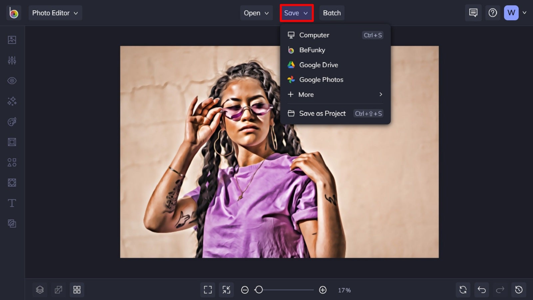The width and height of the screenshot is (533, 300).
Task: Open the edit History panel
Action: pos(519,290)
